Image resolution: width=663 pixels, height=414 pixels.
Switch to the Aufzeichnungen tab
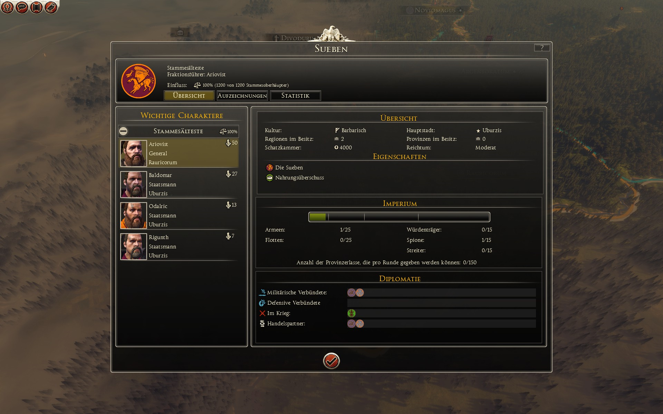click(242, 96)
